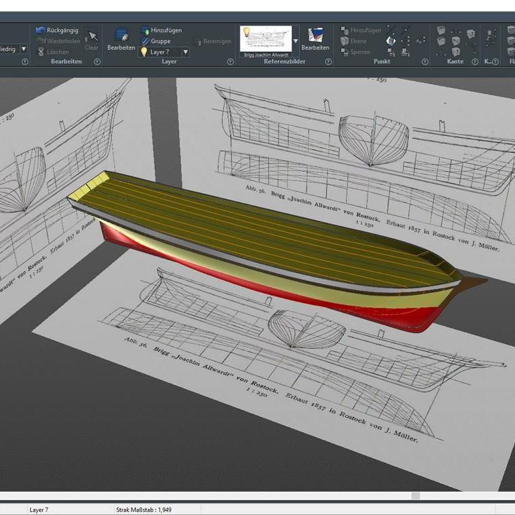Open help for the Bearbeiten group
Image resolution: width=515 pixels, height=515 pixels.
97,62
